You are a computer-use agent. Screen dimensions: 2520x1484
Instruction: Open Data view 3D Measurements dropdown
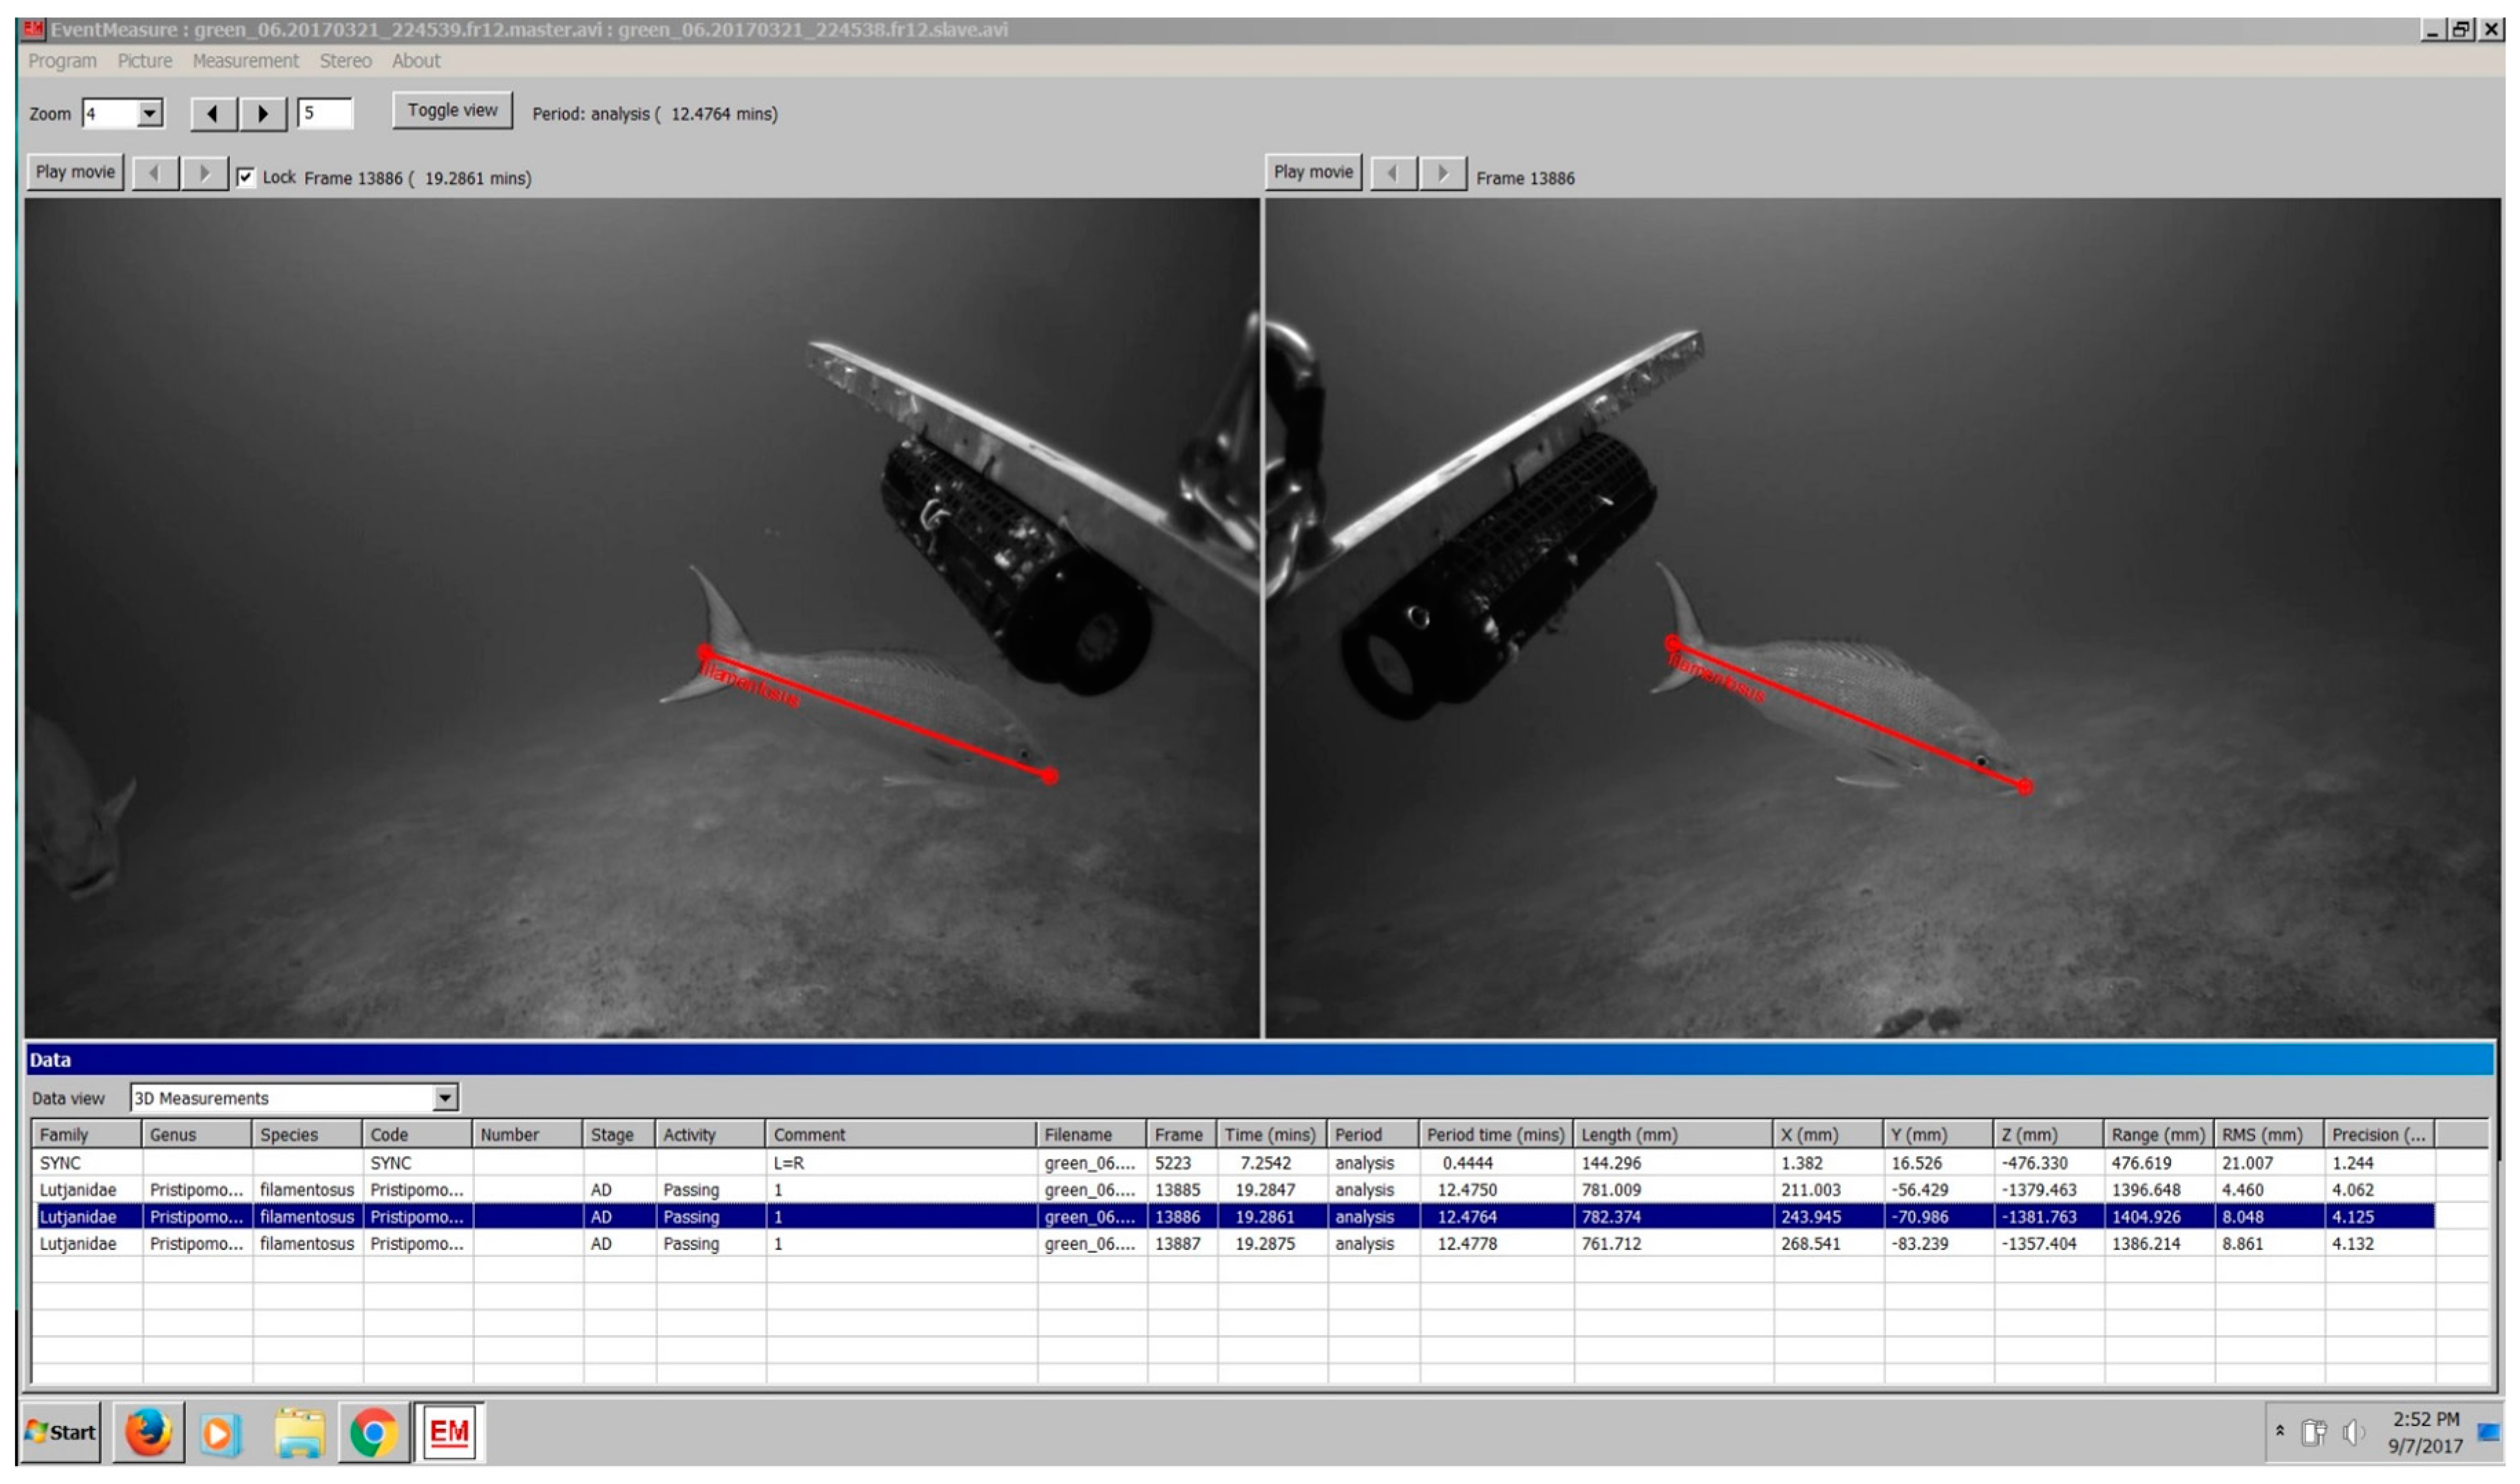tap(445, 1098)
